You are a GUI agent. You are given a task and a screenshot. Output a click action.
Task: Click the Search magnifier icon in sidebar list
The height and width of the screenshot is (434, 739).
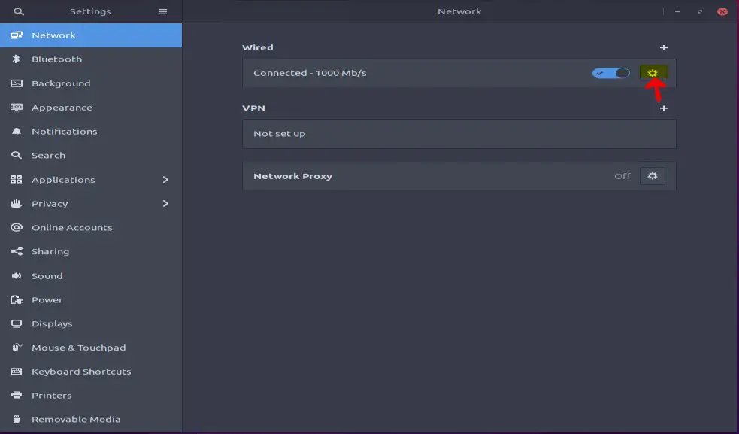click(17, 155)
